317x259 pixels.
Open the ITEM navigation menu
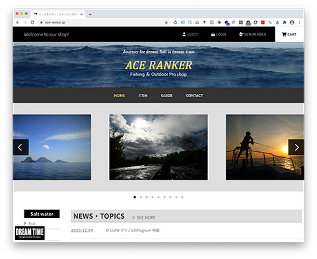coord(143,95)
